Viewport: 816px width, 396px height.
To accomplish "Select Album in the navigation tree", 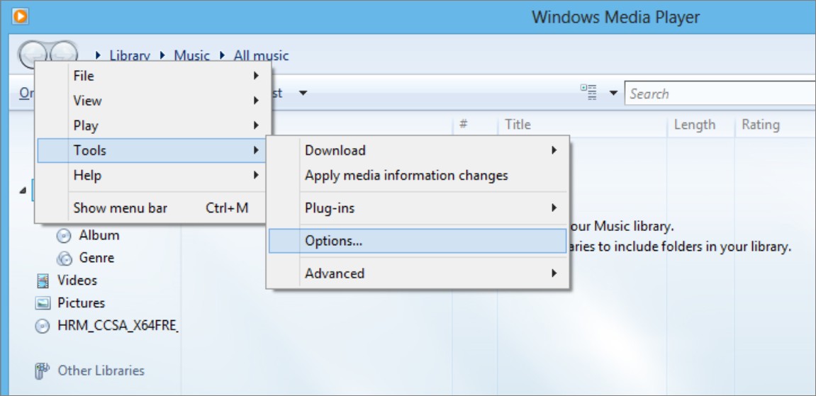I will point(99,235).
